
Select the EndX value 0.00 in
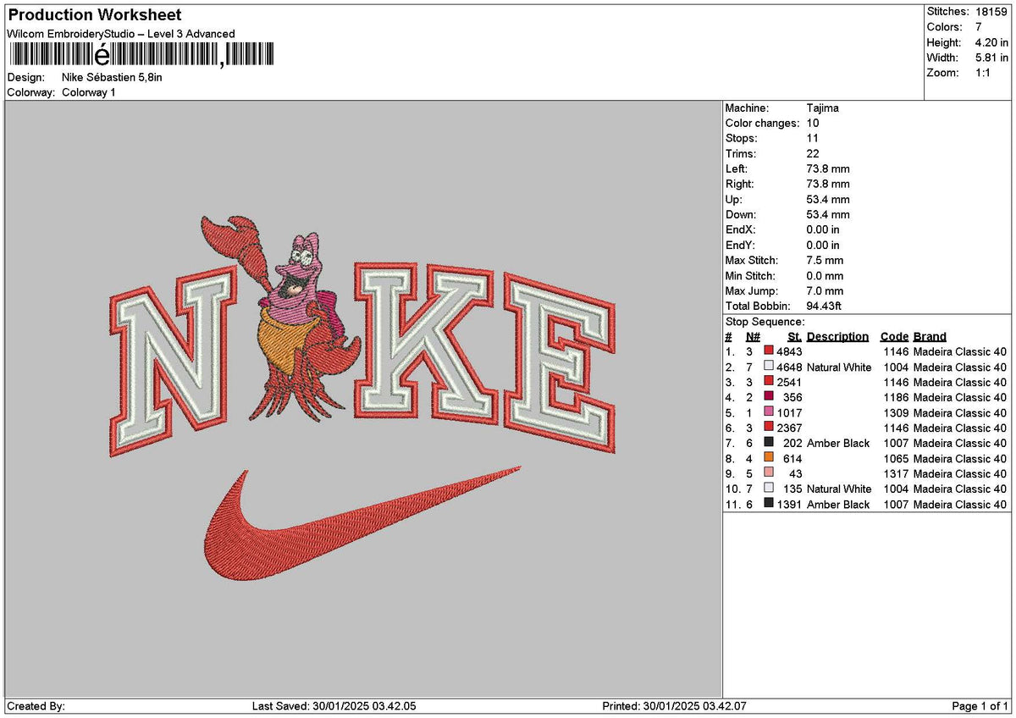[823, 230]
